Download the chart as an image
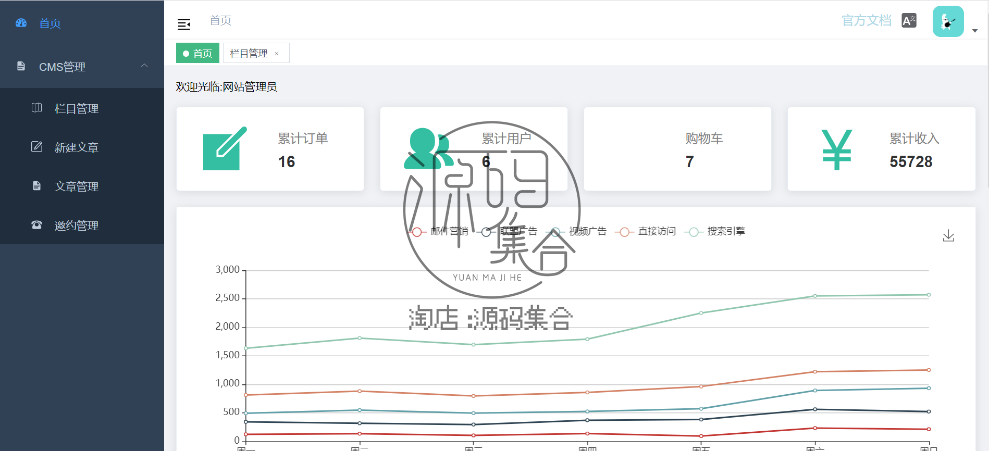The width and height of the screenshot is (989, 451). (948, 235)
